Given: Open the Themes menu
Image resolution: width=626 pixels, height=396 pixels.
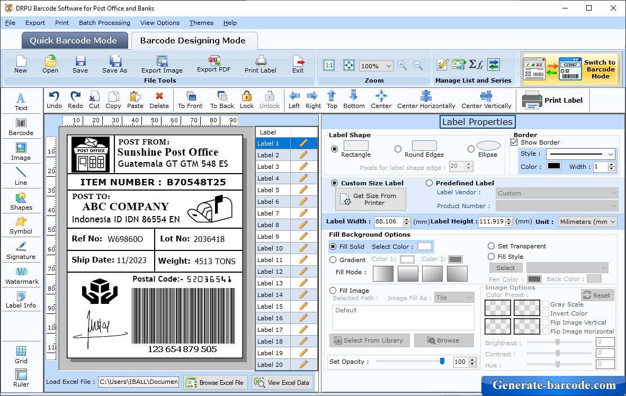Looking at the screenshot, I should [201, 23].
